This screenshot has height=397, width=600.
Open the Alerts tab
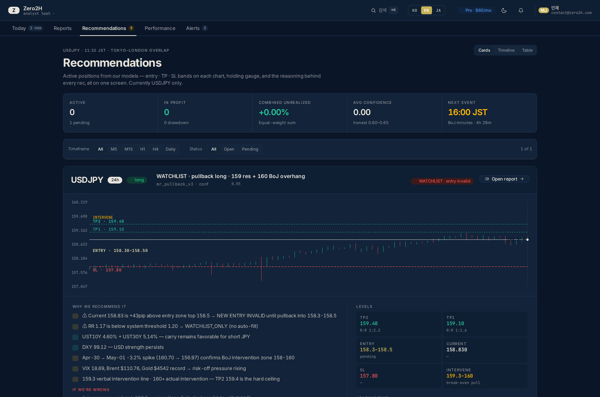click(197, 28)
